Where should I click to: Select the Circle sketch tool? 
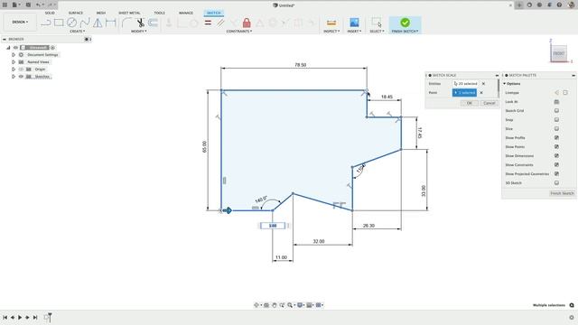[x=72, y=23]
